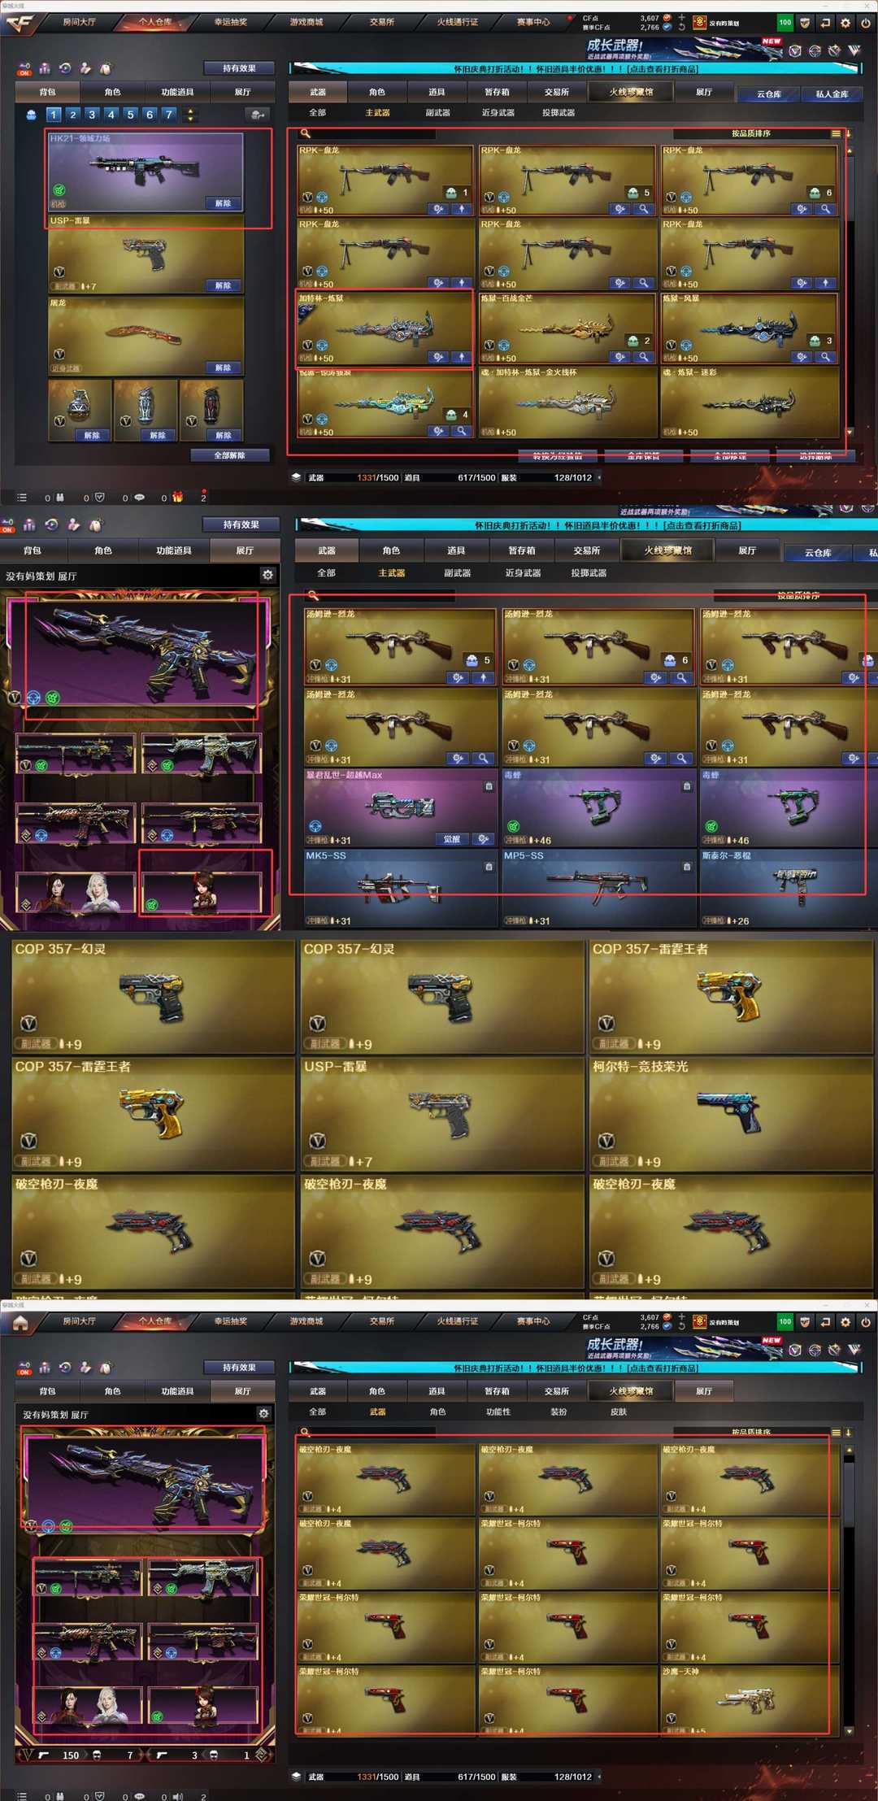This screenshot has width=878, height=1801.
Task: Open the red gift icon in the status strip
Action: 178,497
